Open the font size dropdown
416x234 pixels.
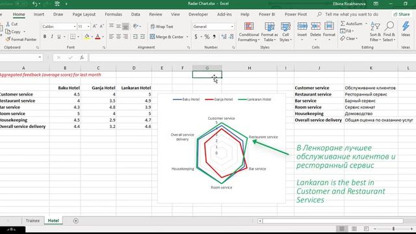(x=88, y=27)
